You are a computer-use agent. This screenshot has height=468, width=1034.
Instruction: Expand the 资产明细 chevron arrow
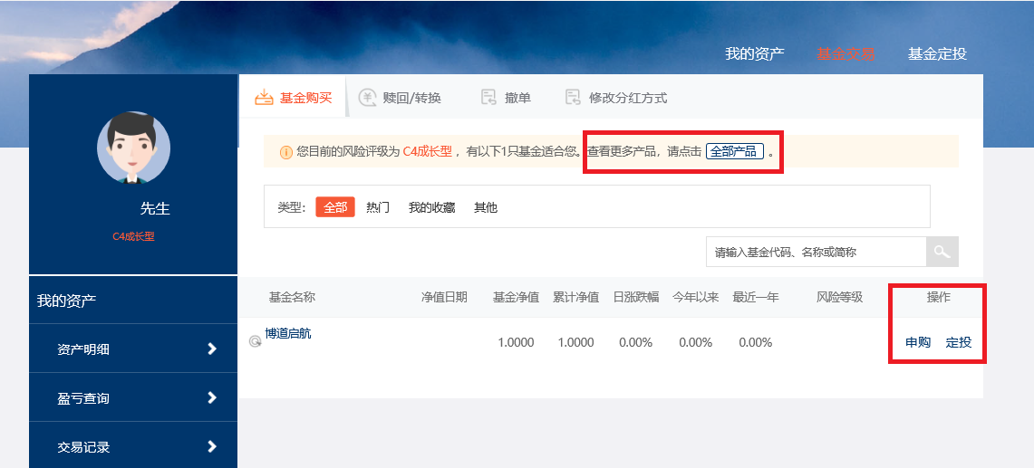click(x=212, y=349)
